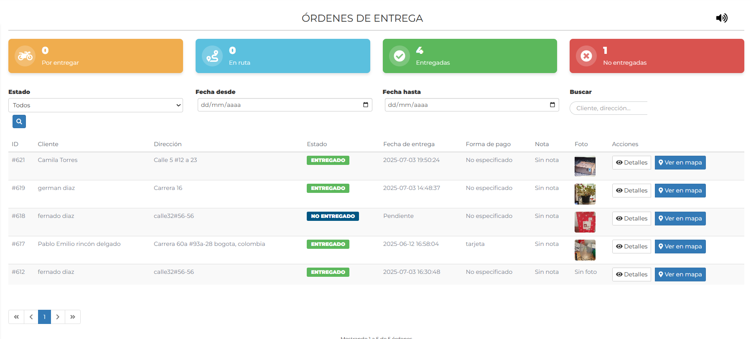The image size is (751, 339).
Task: Click Ver en mapa for order #621
Action: pyautogui.click(x=680, y=162)
